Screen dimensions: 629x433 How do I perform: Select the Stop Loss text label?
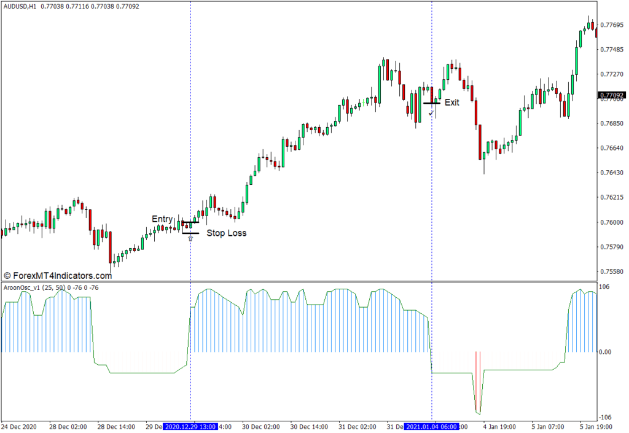[226, 233]
